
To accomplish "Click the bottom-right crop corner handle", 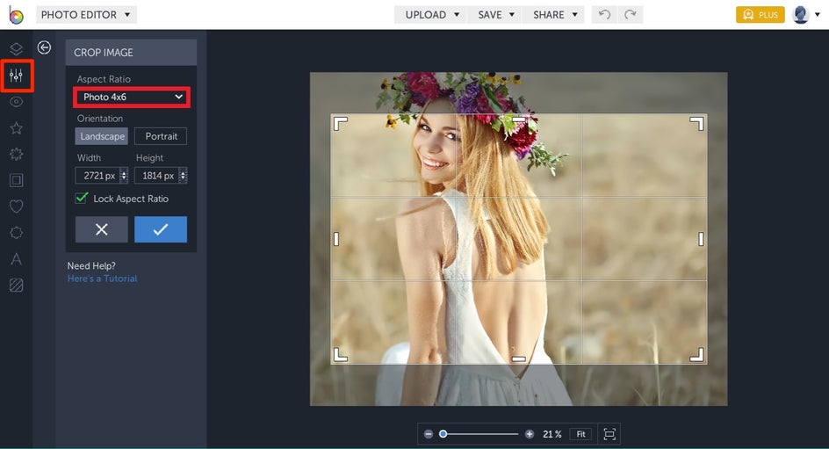I will pyautogui.click(x=696, y=354).
